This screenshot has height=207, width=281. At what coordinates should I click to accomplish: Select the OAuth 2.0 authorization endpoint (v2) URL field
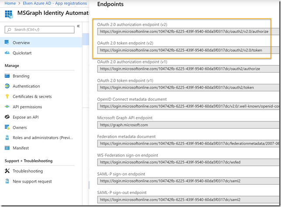coord(188,31)
